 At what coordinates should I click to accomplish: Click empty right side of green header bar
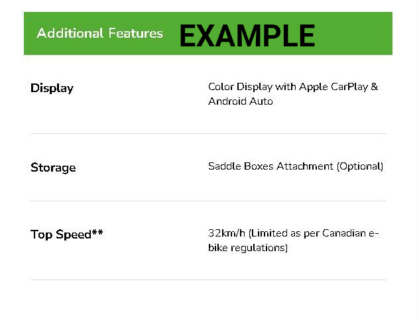tap(355, 33)
